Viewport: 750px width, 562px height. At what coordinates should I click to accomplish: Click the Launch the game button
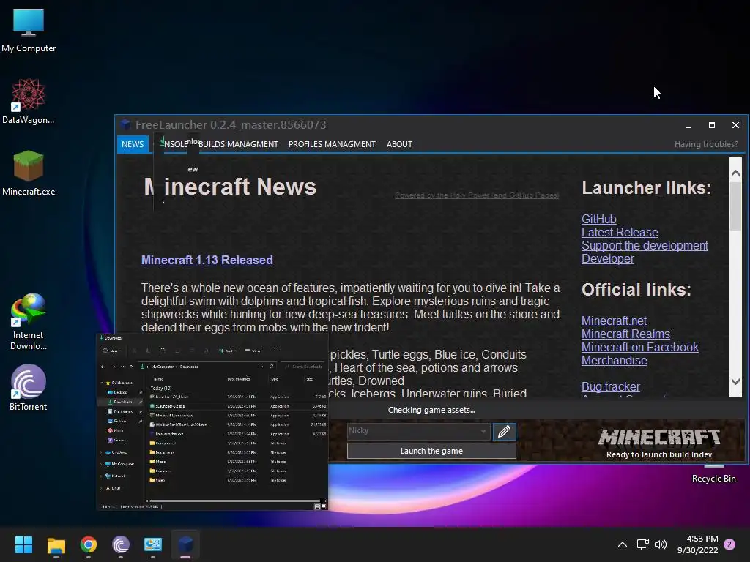[x=431, y=451]
